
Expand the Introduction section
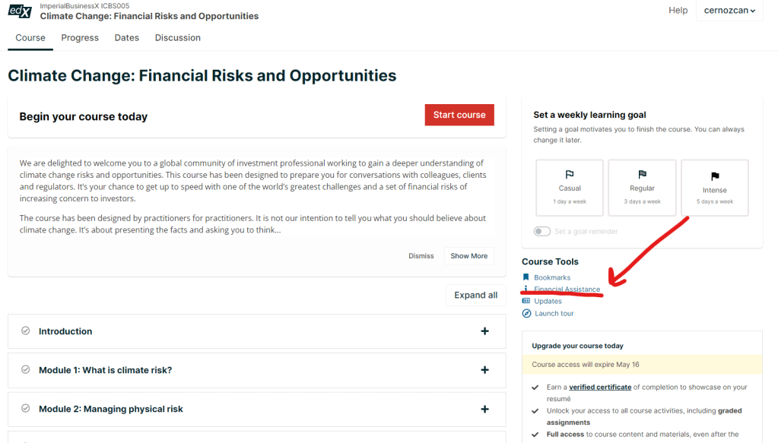(x=484, y=331)
